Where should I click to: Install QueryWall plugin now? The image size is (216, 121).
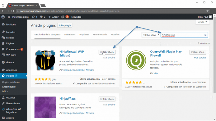point(198,52)
